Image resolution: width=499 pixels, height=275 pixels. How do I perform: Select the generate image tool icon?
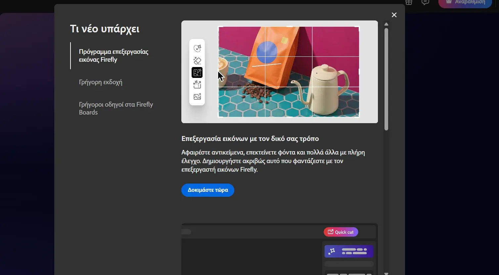tap(197, 96)
